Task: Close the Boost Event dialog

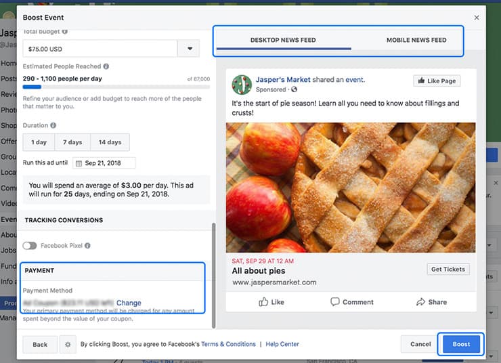Action: point(477,18)
